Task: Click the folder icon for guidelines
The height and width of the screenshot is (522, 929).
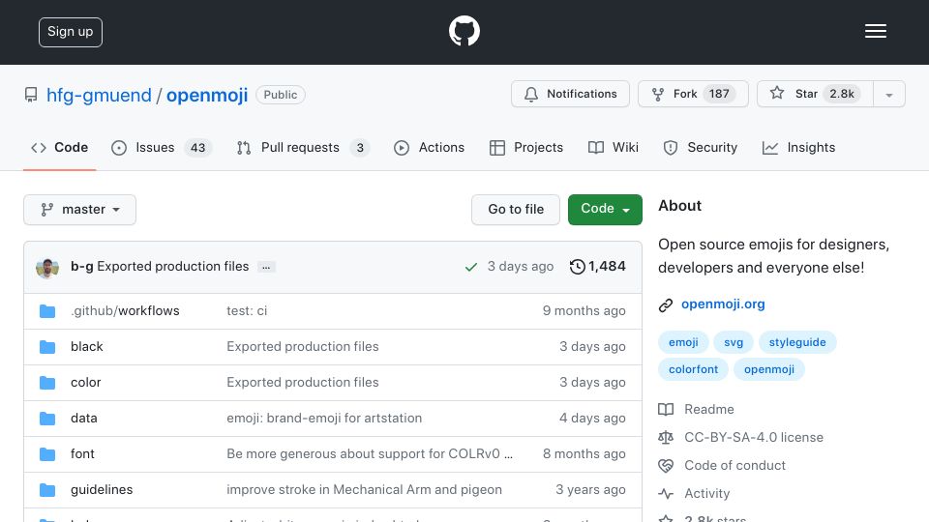Action: (47, 490)
